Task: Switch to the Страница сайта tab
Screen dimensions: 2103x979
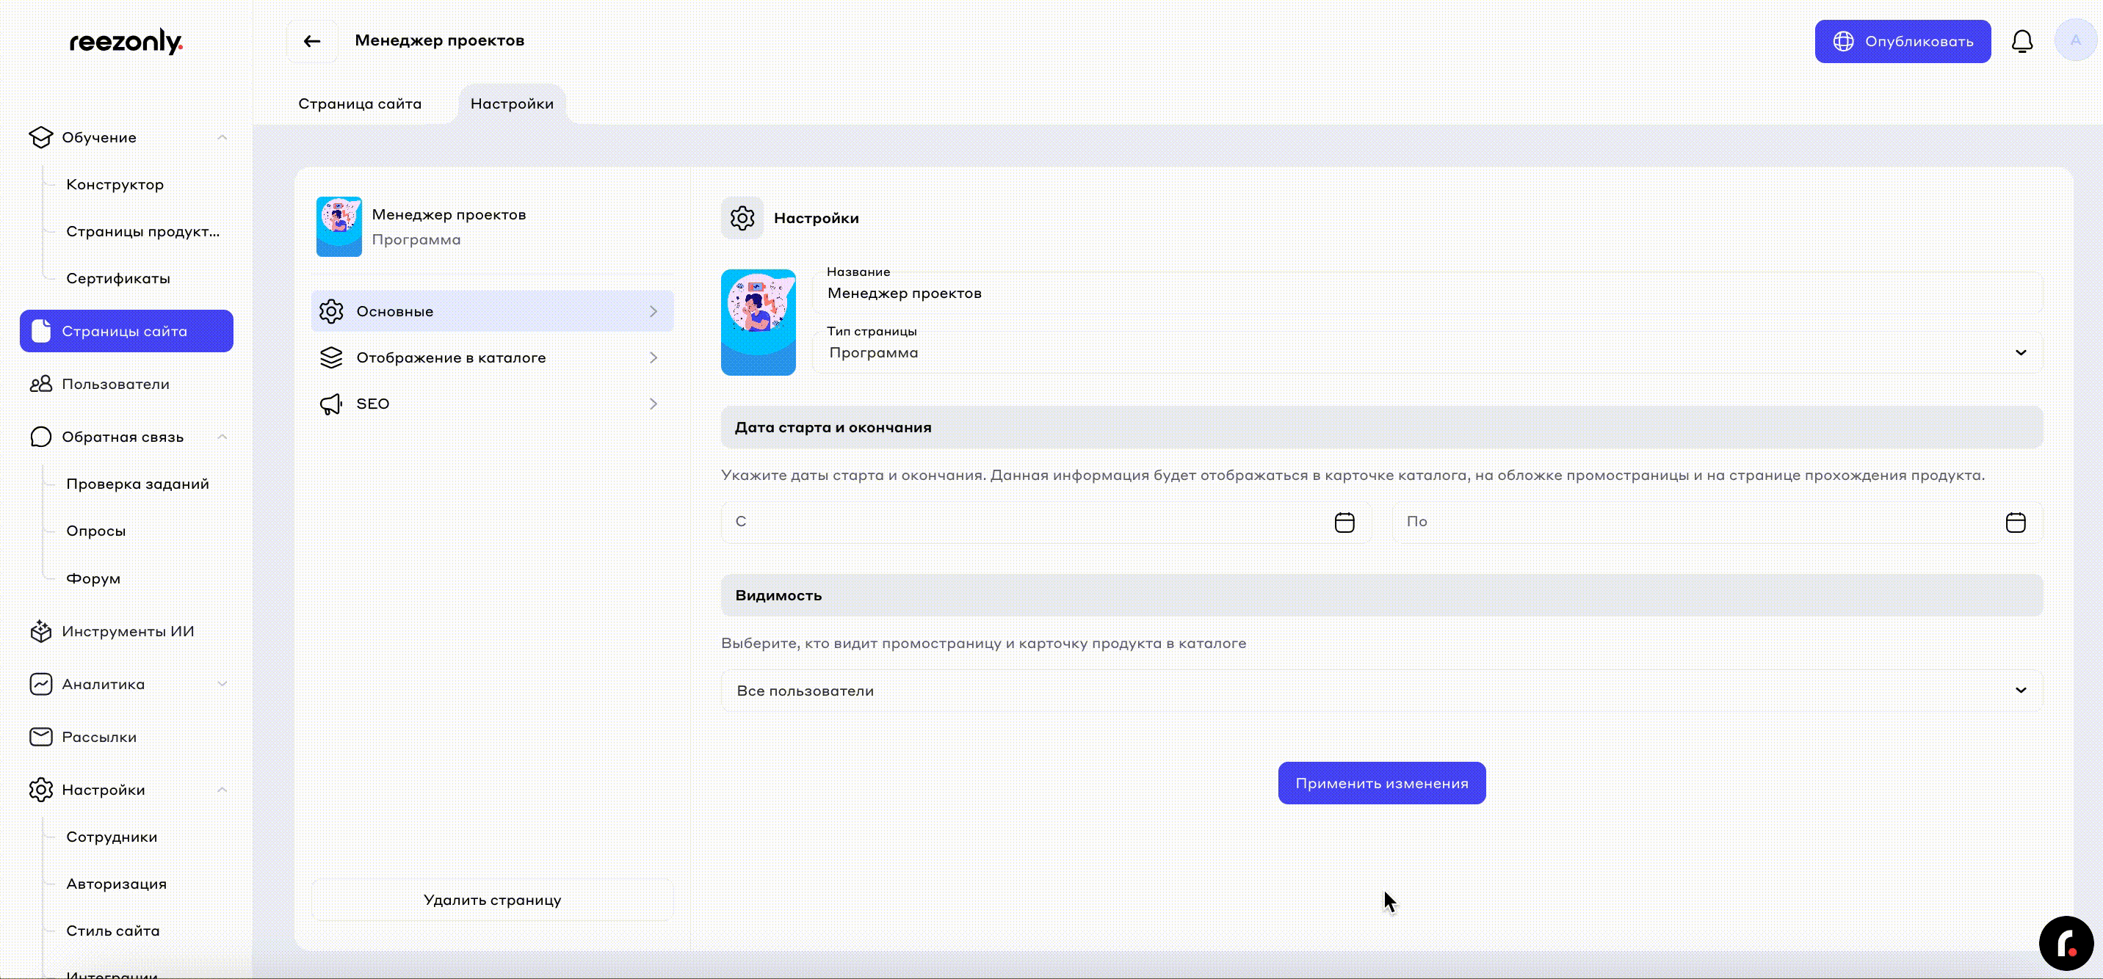Action: [x=359, y=103]
